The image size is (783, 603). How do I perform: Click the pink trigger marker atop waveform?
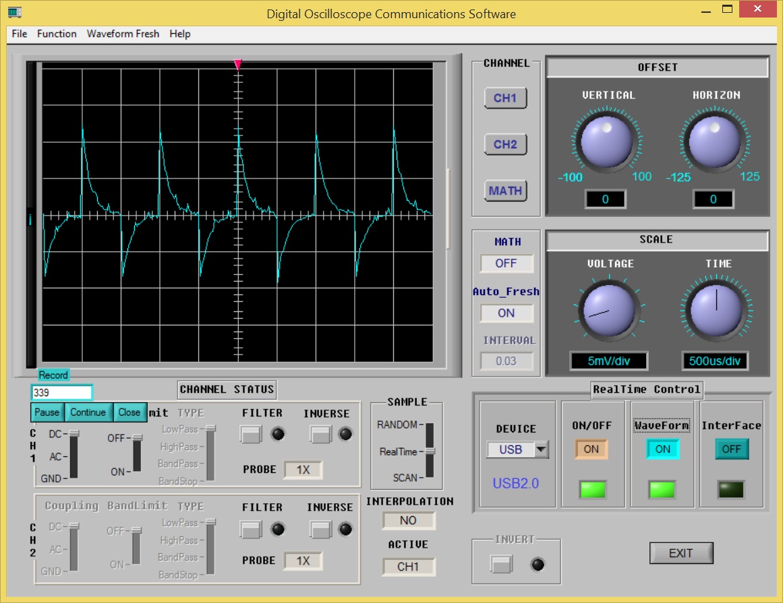238,64
